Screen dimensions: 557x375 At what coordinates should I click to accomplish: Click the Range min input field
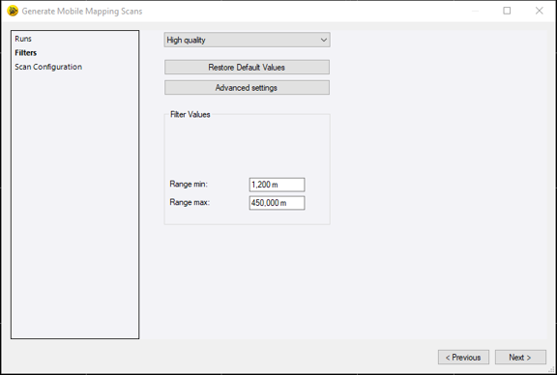[x=277, y=185]
